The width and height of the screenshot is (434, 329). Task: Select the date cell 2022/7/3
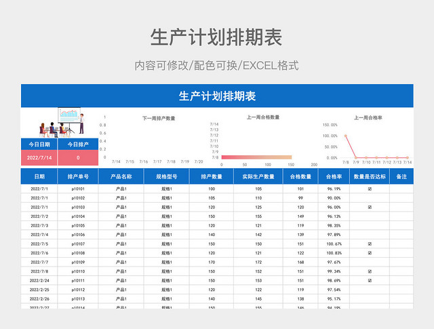click(39, 225)
